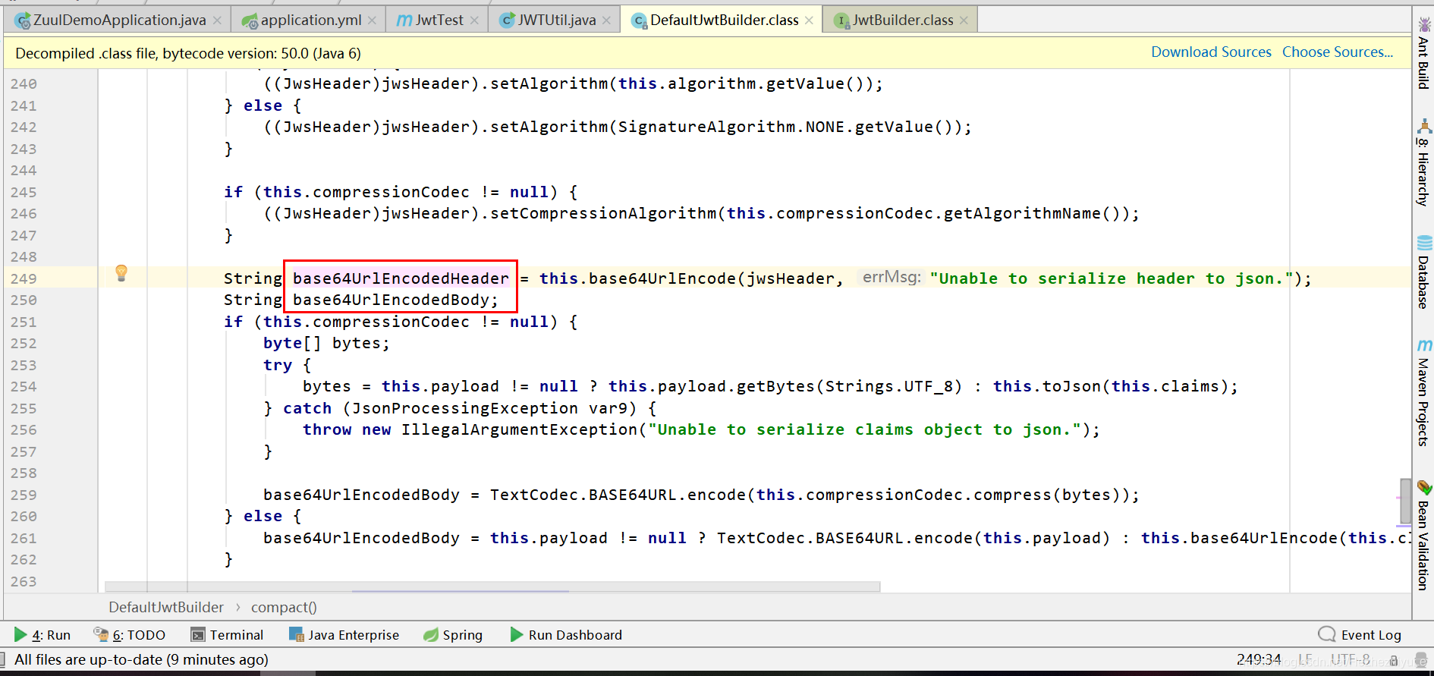Click line number 261 in gutter

point(24,538)
